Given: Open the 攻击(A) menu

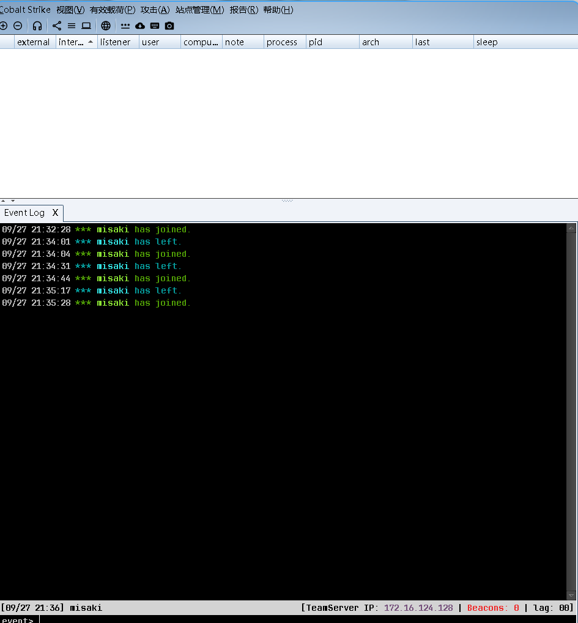Looking at the screenshot, I should pos(155,10).
